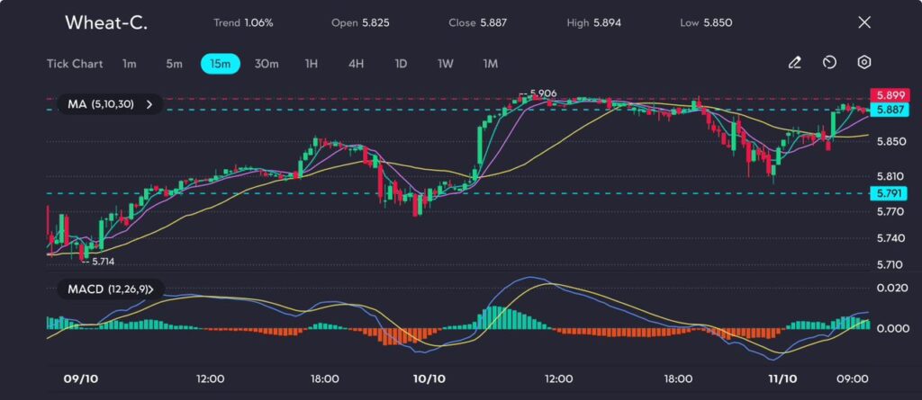Select the pencil drawing tool icon
This screenshot has height=400, width=922.
(794, 63)
